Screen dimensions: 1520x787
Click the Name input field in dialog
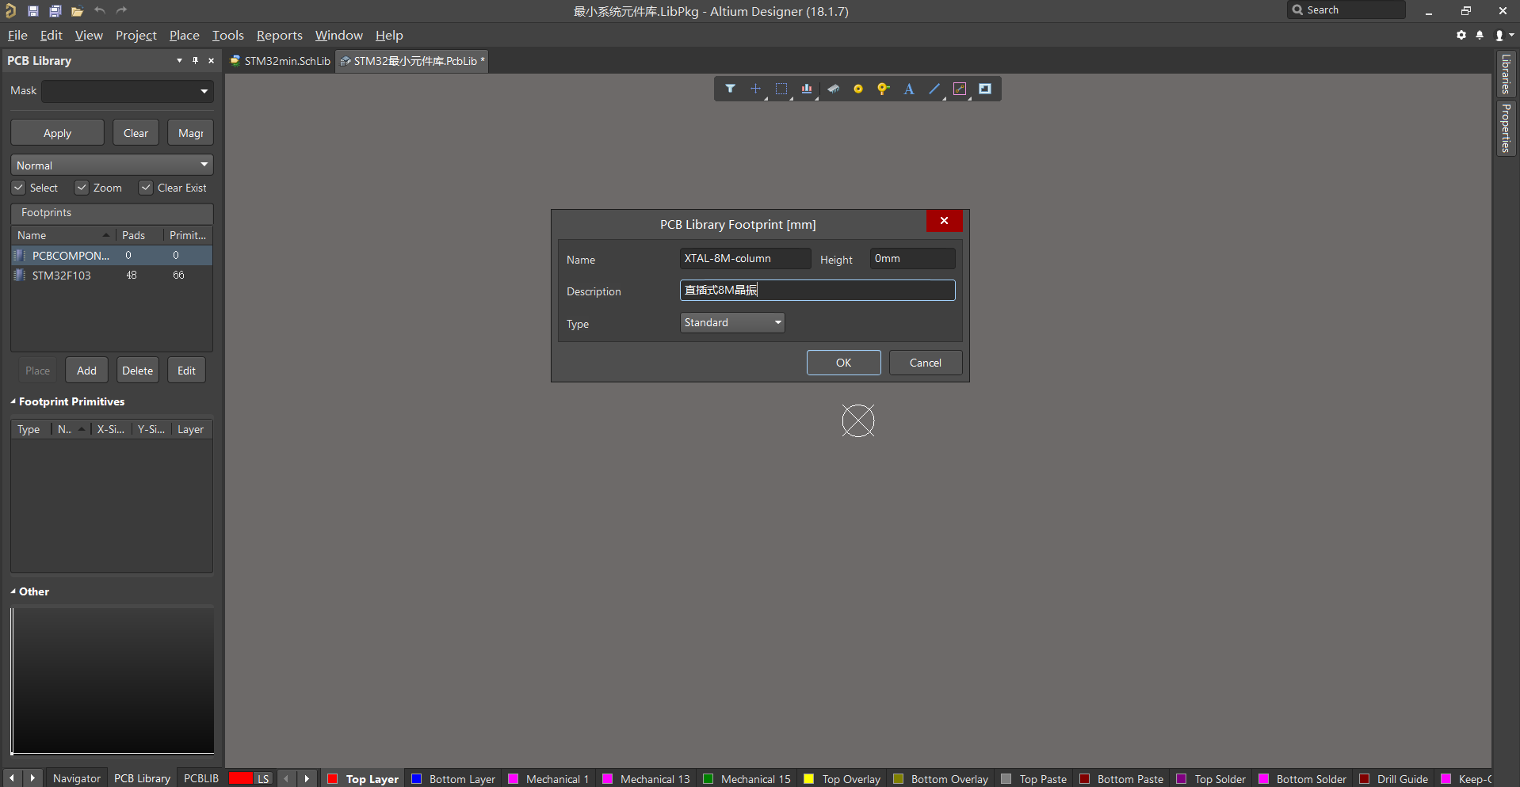(x=745, y=259)
